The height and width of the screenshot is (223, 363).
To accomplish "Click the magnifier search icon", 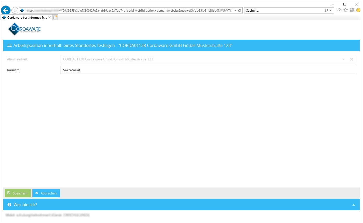I will (326, 11).
